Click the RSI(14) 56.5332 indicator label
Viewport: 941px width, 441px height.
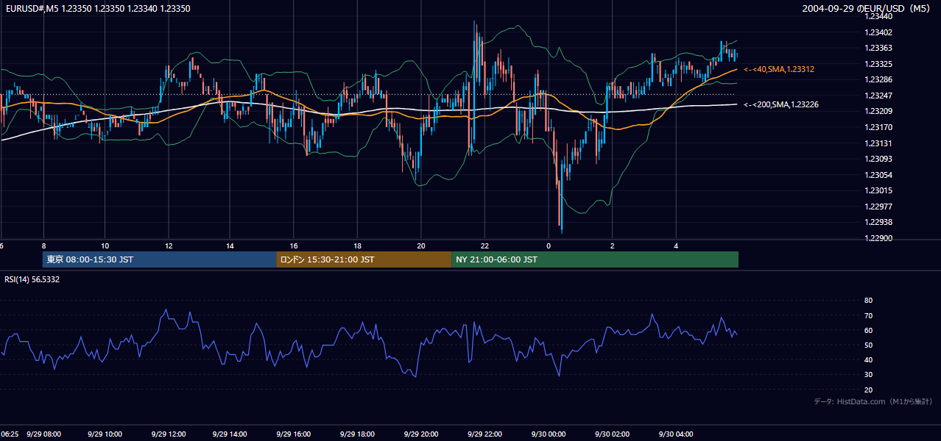pyautogui.click(x=32, y=279)
